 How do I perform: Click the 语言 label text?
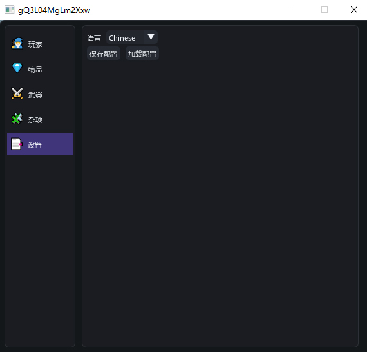tap(94, 38)
